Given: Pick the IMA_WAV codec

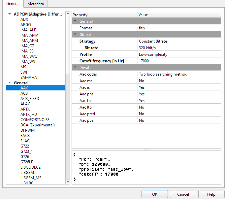Looking at the screenshot, I should [29, 56].
